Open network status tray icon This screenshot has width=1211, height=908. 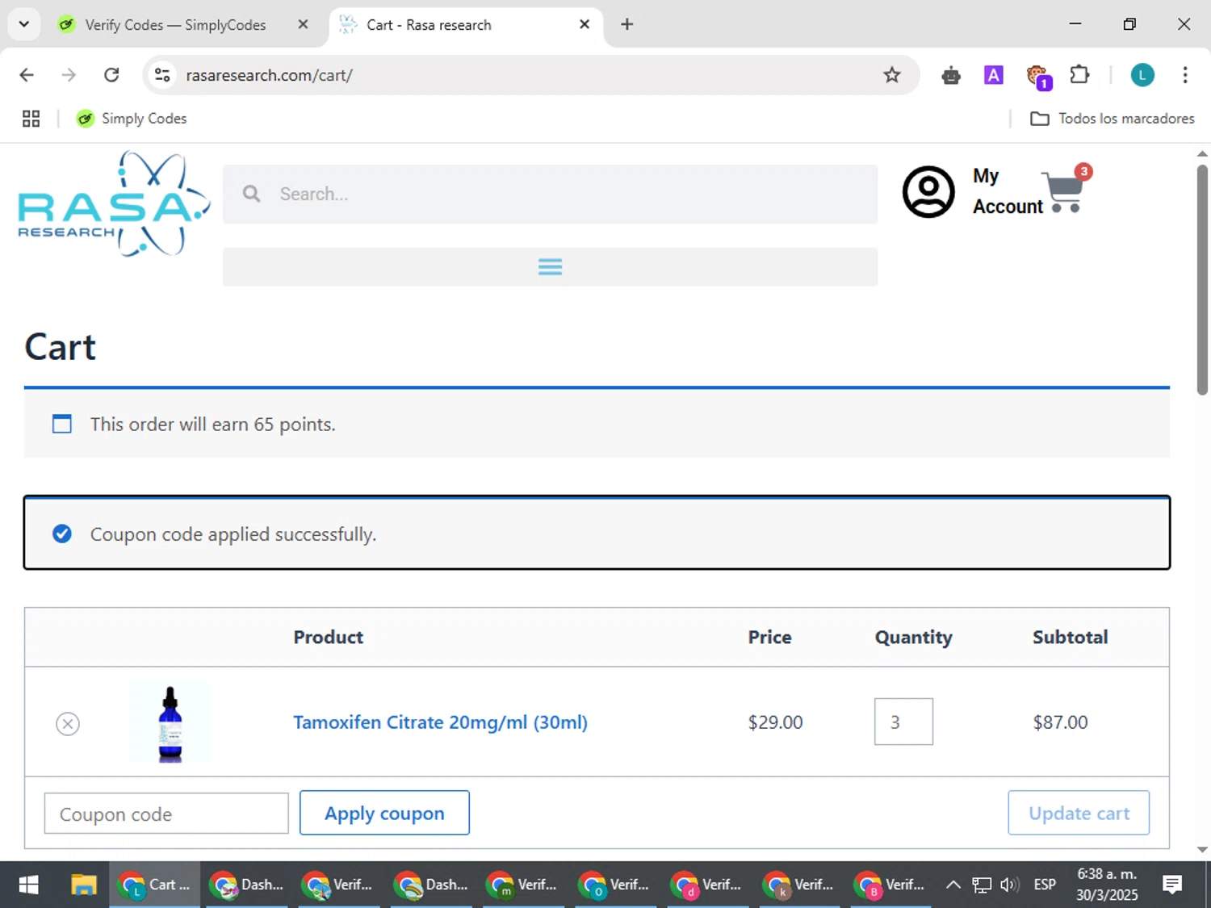982,885
